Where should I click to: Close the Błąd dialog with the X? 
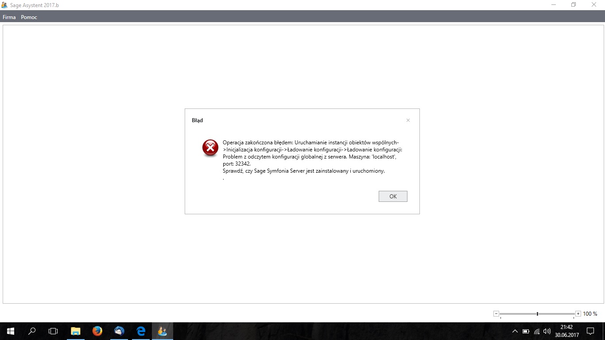tap(408, 120)
